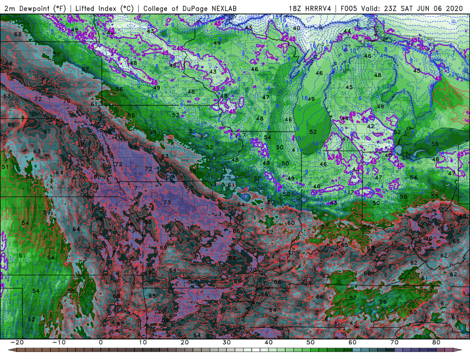Click the "10" color scale label
This screenshot has width=470, height=353.
point(143,342)
